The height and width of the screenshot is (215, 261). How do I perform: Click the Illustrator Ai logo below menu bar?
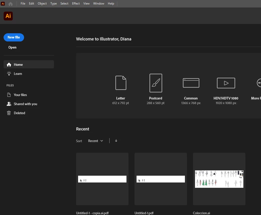(x=8, y=16)
